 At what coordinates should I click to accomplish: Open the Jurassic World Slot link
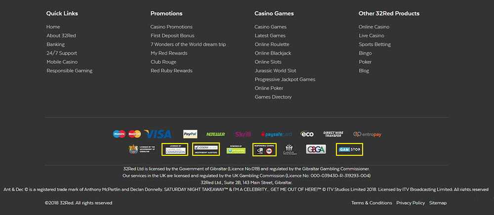pyautogui.click(x=275, y=71)
